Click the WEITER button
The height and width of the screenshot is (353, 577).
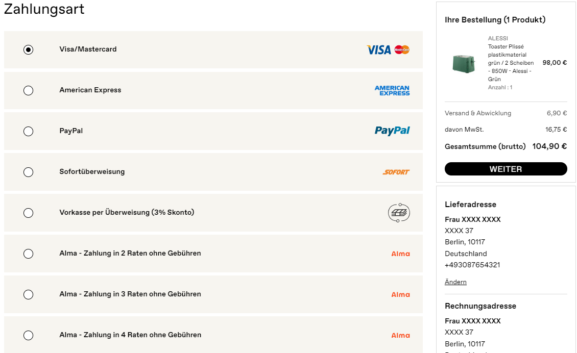click(x=506, y=169)
